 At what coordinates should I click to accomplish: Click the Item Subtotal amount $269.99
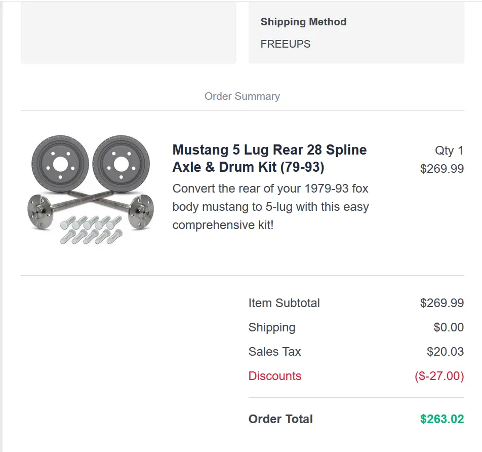point(441,303)
